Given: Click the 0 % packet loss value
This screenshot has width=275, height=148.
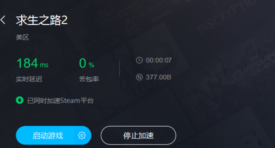Looking at the screenshot, I should pyautogui.click(x=87, y=63).
